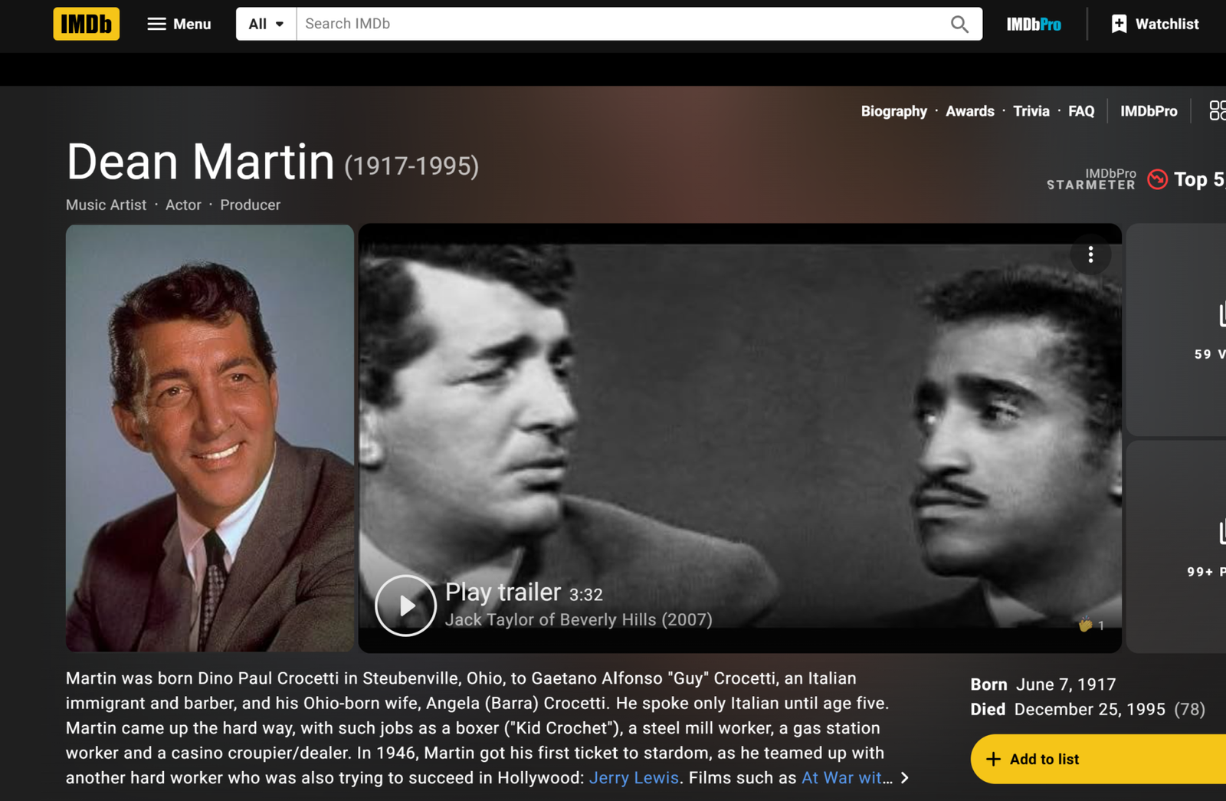1226x801 pixels.
Task: Open IMDbPro from the header
Action: pos(1033,25)
